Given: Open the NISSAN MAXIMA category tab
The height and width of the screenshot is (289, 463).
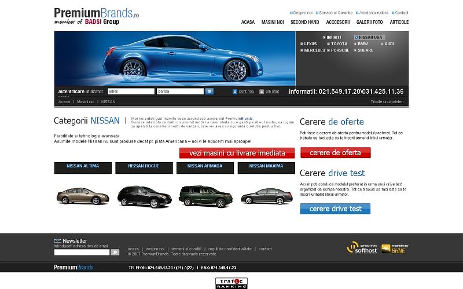Looking at the screenshot, I should pos(266,168).
